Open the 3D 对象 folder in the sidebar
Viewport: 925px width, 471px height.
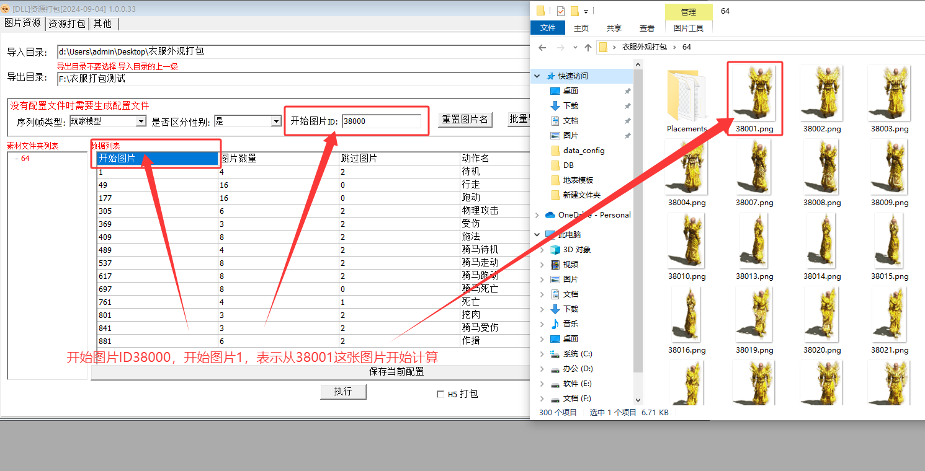(x=576, y=249)
